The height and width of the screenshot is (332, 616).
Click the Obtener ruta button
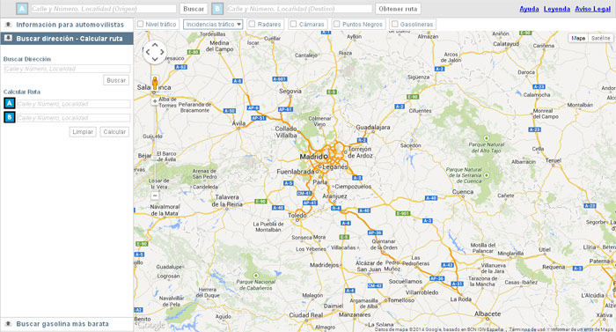398,9
